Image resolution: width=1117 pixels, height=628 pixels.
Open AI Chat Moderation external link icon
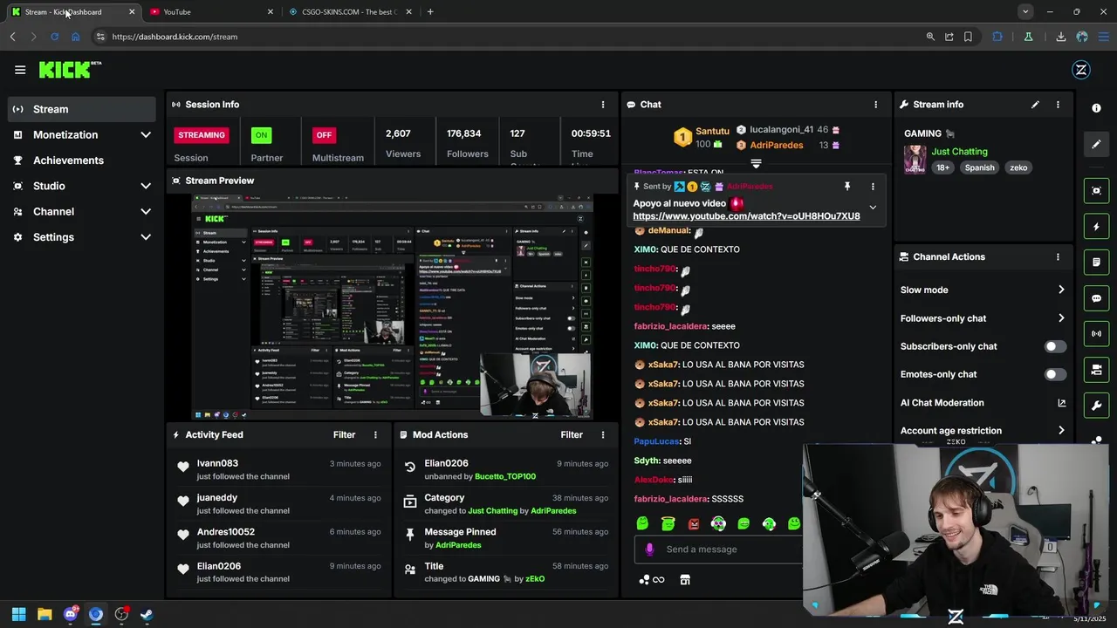pos(1061,403)
